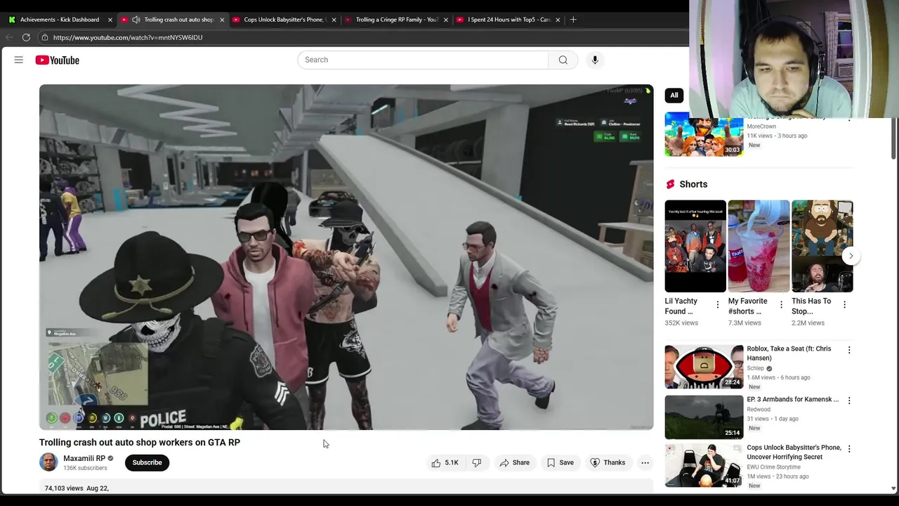Open the Lil Yachty Found short thumbnail
This screenshot has width=899, height=506.
click(695, 246)
